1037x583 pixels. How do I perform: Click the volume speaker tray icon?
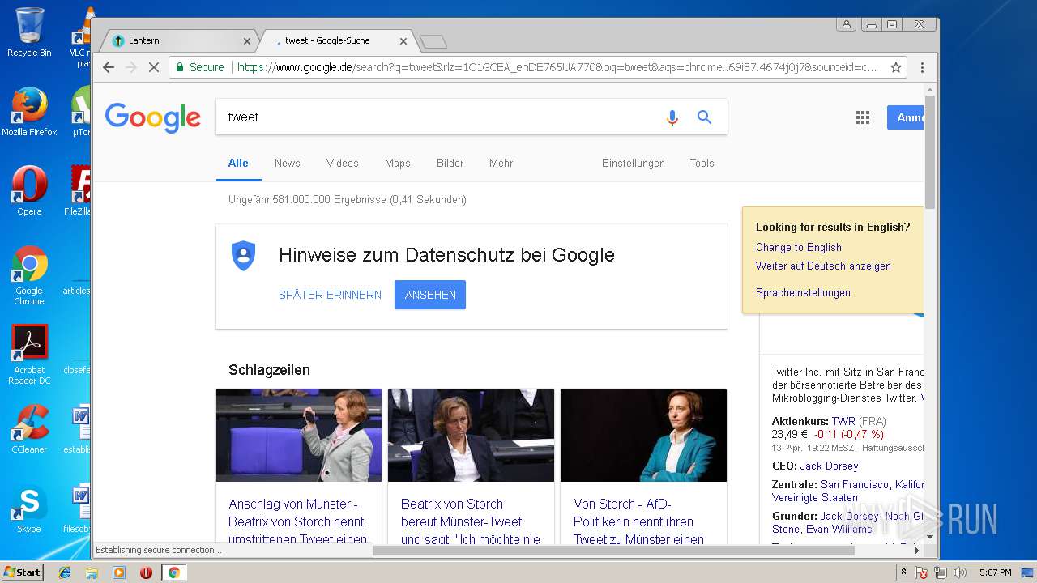[x=960, y=572]
